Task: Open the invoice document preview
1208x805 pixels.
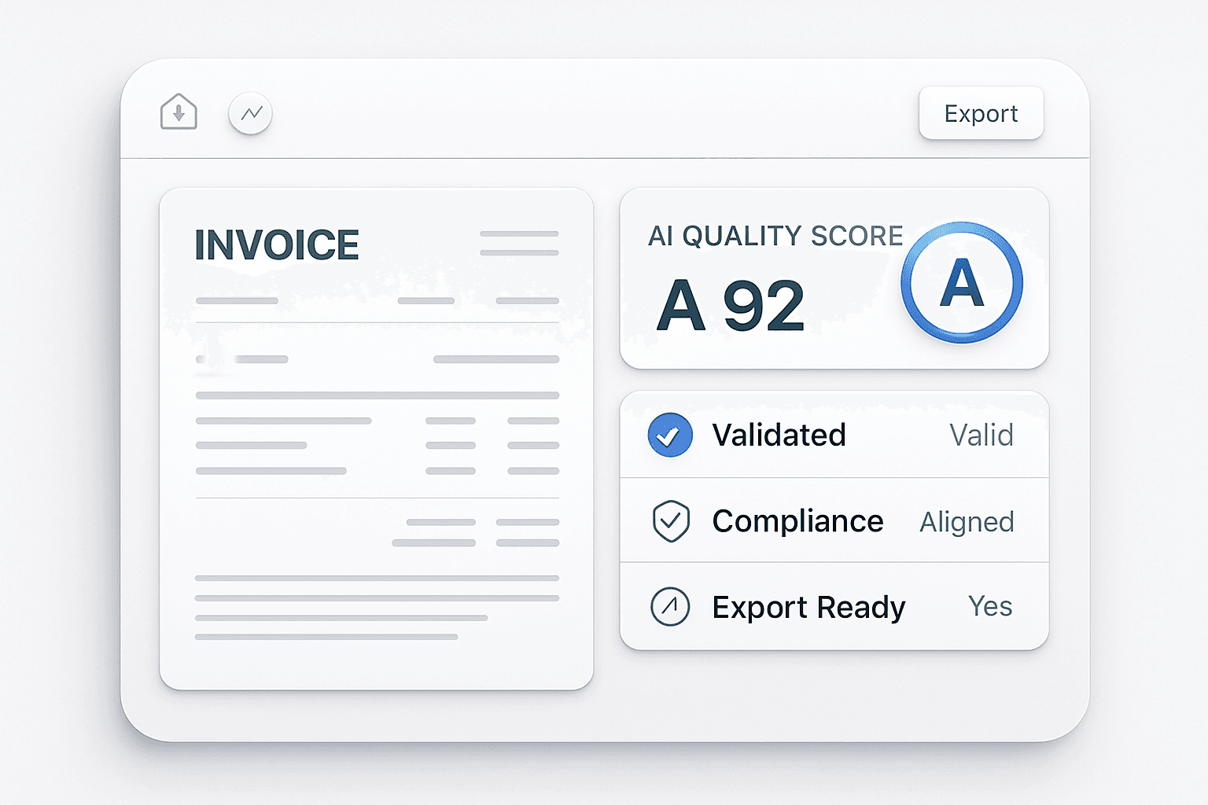Action: click(376, 439)
